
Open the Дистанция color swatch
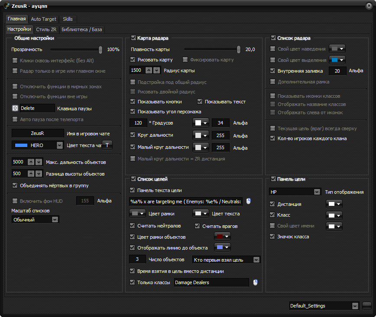pos(334,204)
